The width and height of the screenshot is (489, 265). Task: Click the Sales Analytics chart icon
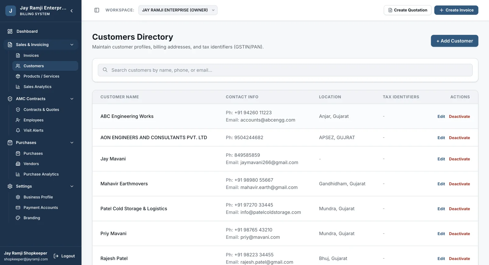point(18,87)
